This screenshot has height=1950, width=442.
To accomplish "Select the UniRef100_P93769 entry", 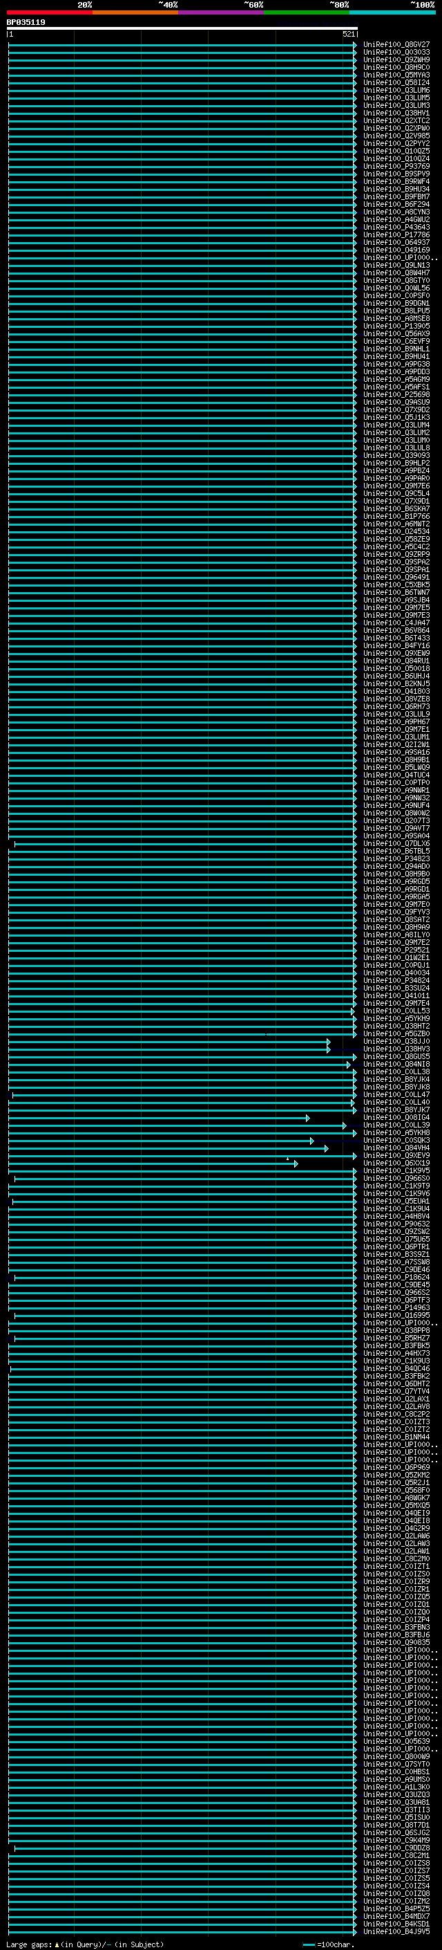I will [x=396, y=167].
